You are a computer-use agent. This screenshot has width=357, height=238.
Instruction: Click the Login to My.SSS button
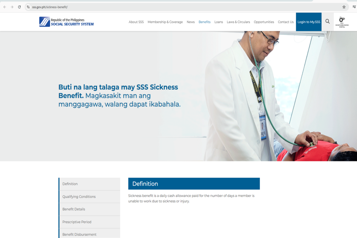pyautogui.click(x=309, y=22)
